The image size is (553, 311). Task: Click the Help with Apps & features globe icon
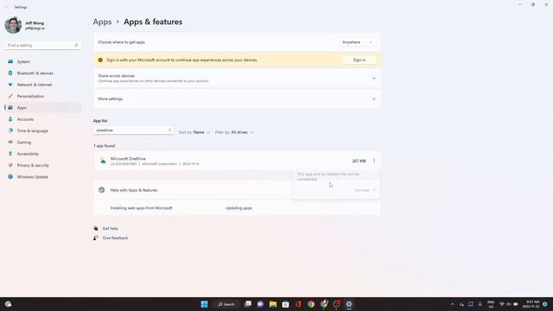(x=102, y=190)
